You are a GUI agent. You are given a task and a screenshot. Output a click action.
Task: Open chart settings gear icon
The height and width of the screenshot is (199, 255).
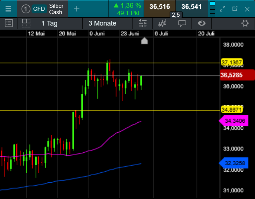pyautogui.click(x=245, y=23)
